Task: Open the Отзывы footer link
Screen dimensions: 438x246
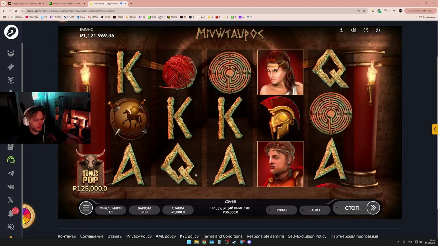Action: click(x=115, y=236)
